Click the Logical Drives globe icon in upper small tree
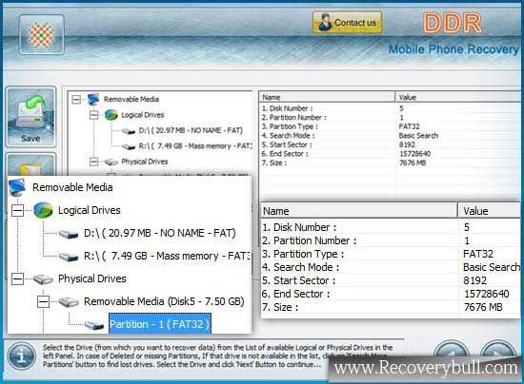Screen dimensions: 524x384 pos(111,115)
